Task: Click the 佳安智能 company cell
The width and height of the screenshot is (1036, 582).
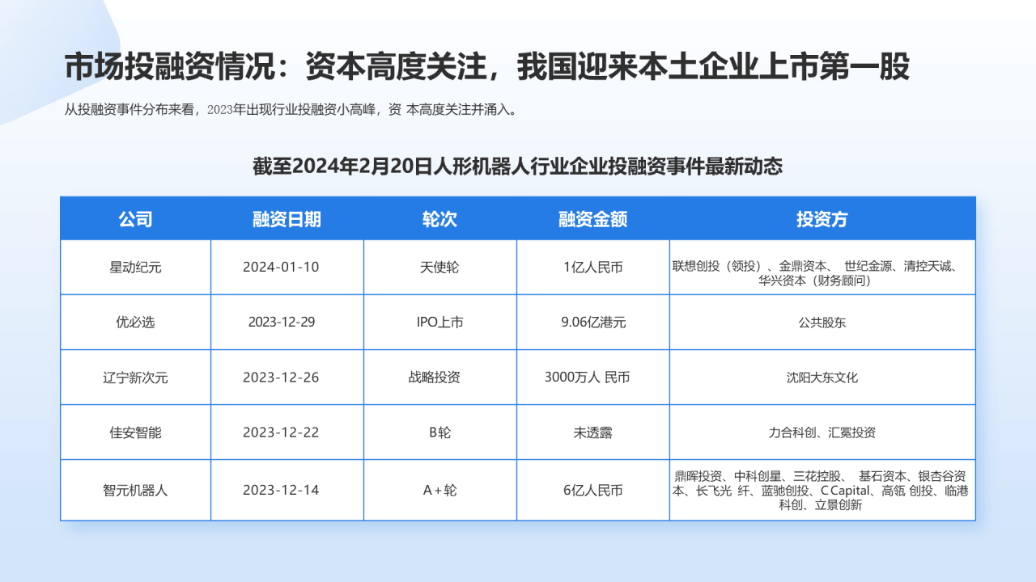Action: pos(135,432)
